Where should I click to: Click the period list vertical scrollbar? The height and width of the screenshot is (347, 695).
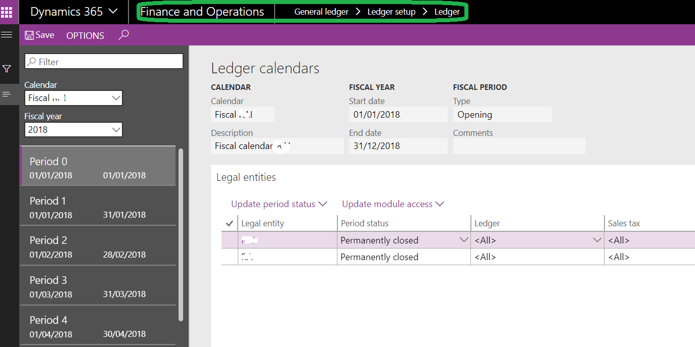pyautogui.click(x=181, y=235)
